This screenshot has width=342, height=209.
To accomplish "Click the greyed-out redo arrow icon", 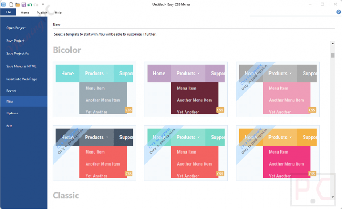I will (36, 4).
